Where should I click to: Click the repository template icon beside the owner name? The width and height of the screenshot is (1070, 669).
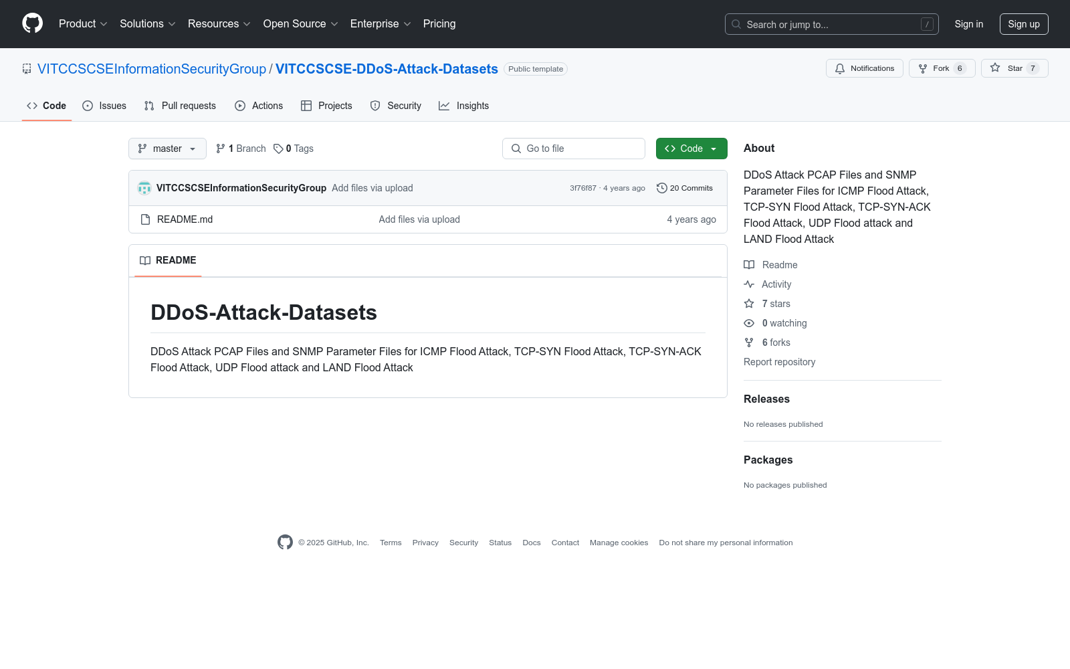(x=27, y=69)
